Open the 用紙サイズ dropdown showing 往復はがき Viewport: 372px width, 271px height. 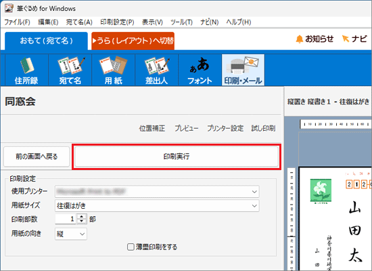click(x=157, y=206)
